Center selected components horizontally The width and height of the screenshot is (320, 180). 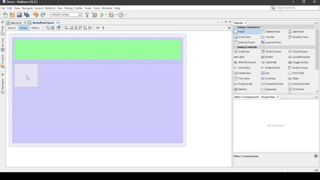point(76,28)
